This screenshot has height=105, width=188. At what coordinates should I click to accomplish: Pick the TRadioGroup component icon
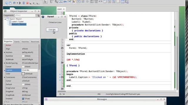[109, 1]
